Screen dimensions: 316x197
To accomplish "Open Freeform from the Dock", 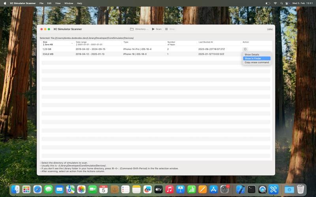I will (x=147, y=190).
